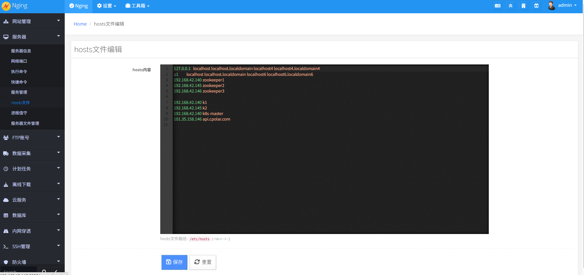Expand the FTP账号 sidebar section
This screenshot has height=275, width=584.
click(32, 137)
